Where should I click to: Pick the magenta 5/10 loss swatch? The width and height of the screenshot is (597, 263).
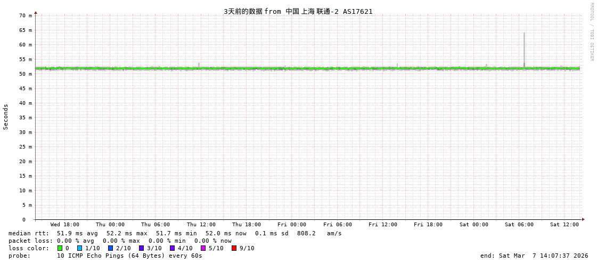click(203, 248)
